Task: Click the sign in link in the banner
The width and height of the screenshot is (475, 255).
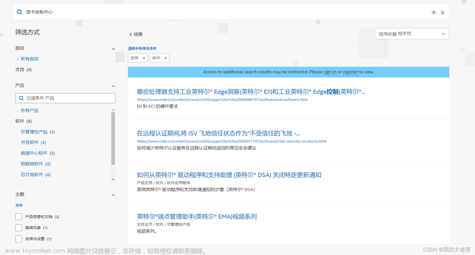Action: (330, 72)
